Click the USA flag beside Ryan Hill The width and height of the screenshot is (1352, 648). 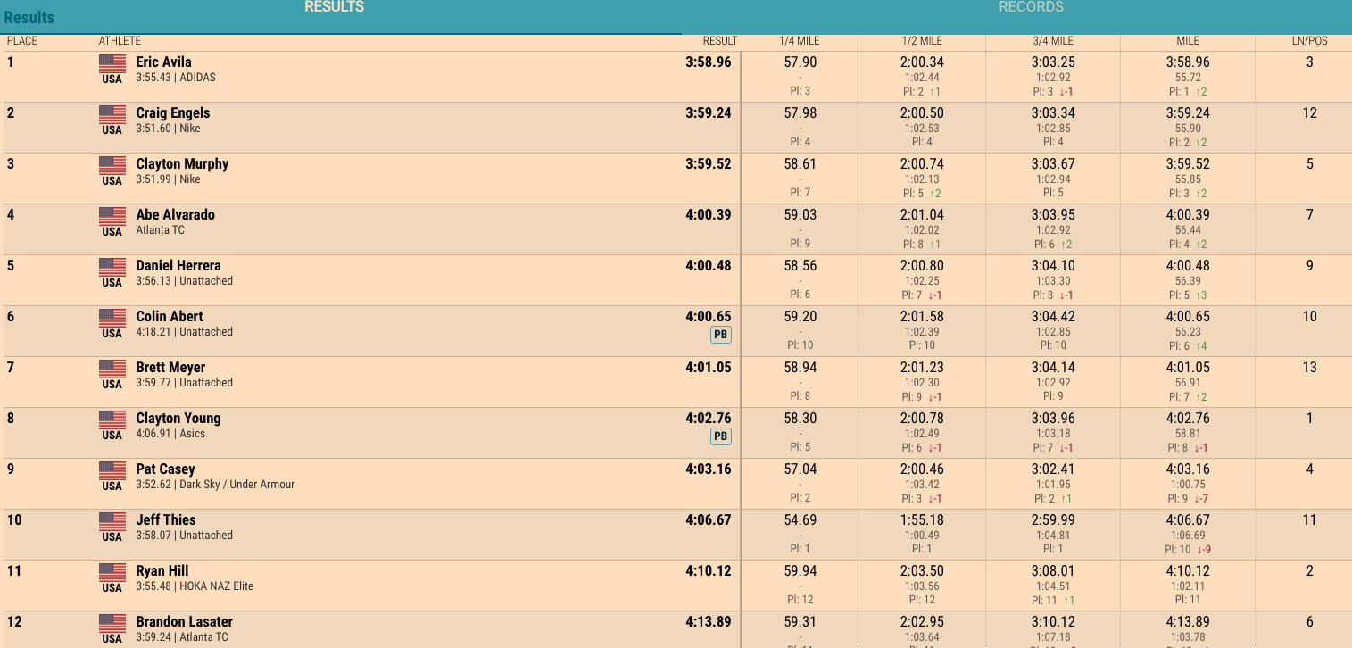[112, 571]
